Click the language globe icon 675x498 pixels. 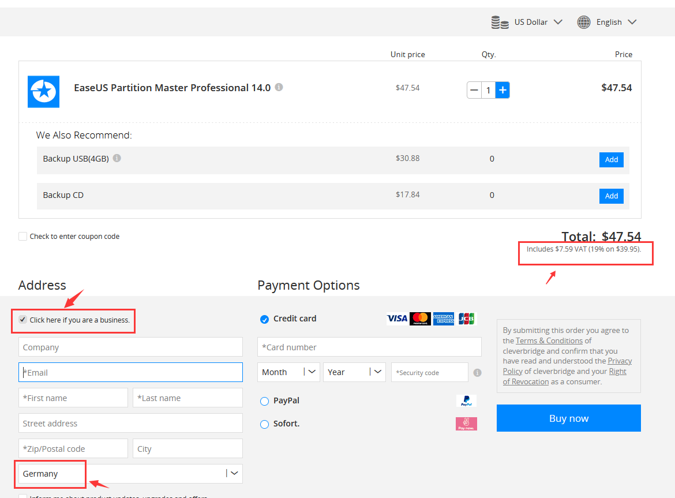tap(584, 22)
